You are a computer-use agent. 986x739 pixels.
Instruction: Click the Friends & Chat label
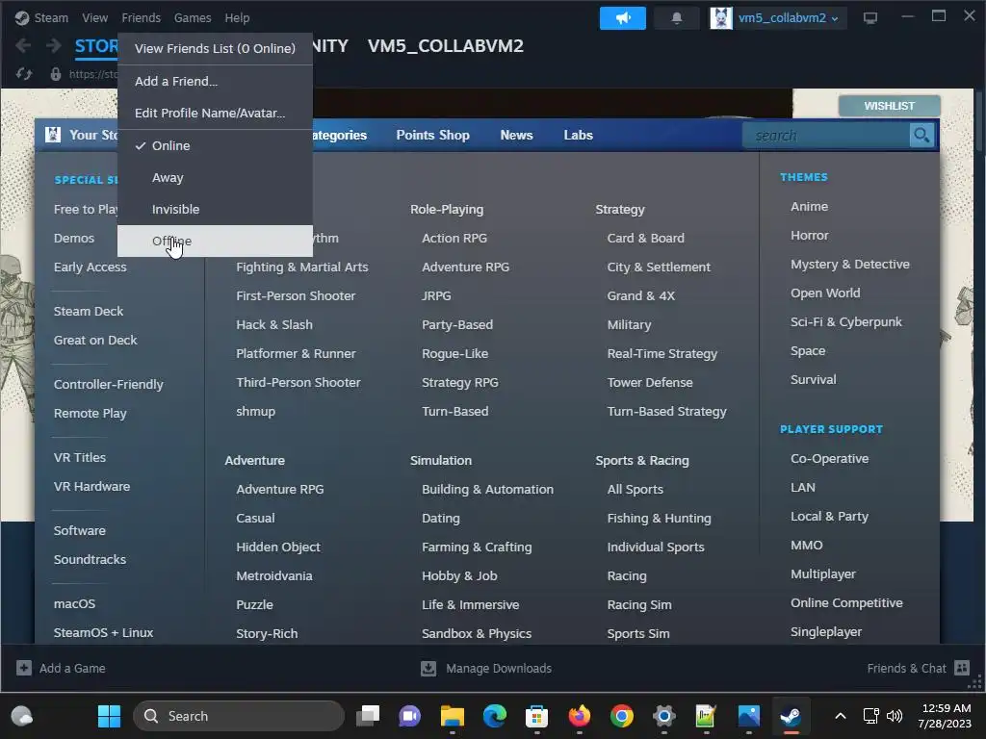tap(906, 668)
